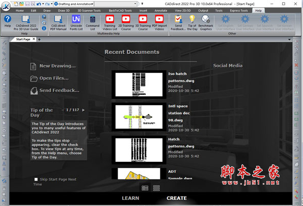Open the Tools ribbon tab
The image size is (303, 206).
(219, 11)
